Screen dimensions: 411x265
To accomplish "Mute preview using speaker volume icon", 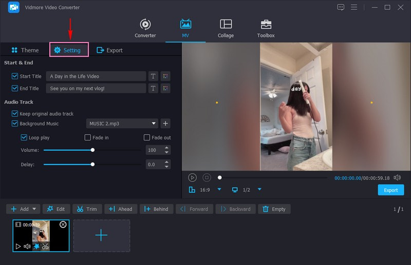I will 397,177.
